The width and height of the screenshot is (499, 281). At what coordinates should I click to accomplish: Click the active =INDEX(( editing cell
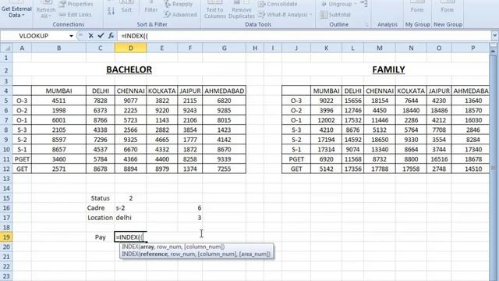click(130, 237)
